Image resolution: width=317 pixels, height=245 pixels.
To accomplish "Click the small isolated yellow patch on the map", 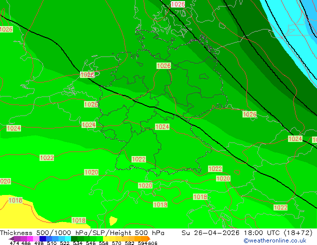I will click(113, 220).
